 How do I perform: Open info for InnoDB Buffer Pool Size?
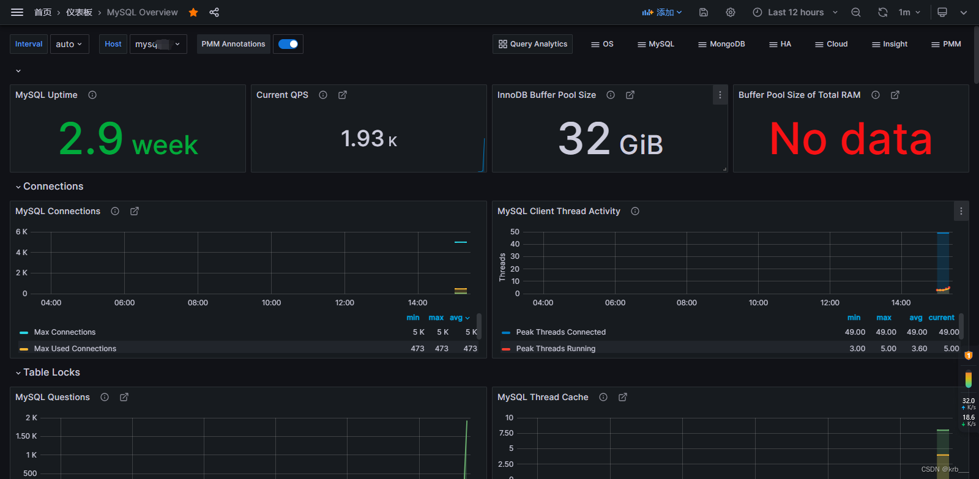[x=611, y=95]
